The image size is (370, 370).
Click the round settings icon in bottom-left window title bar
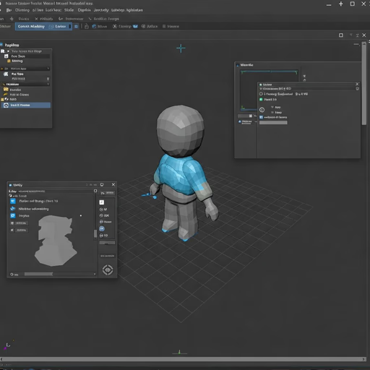(102, 185)
